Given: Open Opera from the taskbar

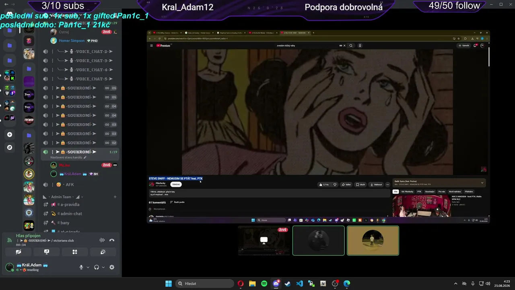Looking at the screenshot, I should click(x=241, y=284).
